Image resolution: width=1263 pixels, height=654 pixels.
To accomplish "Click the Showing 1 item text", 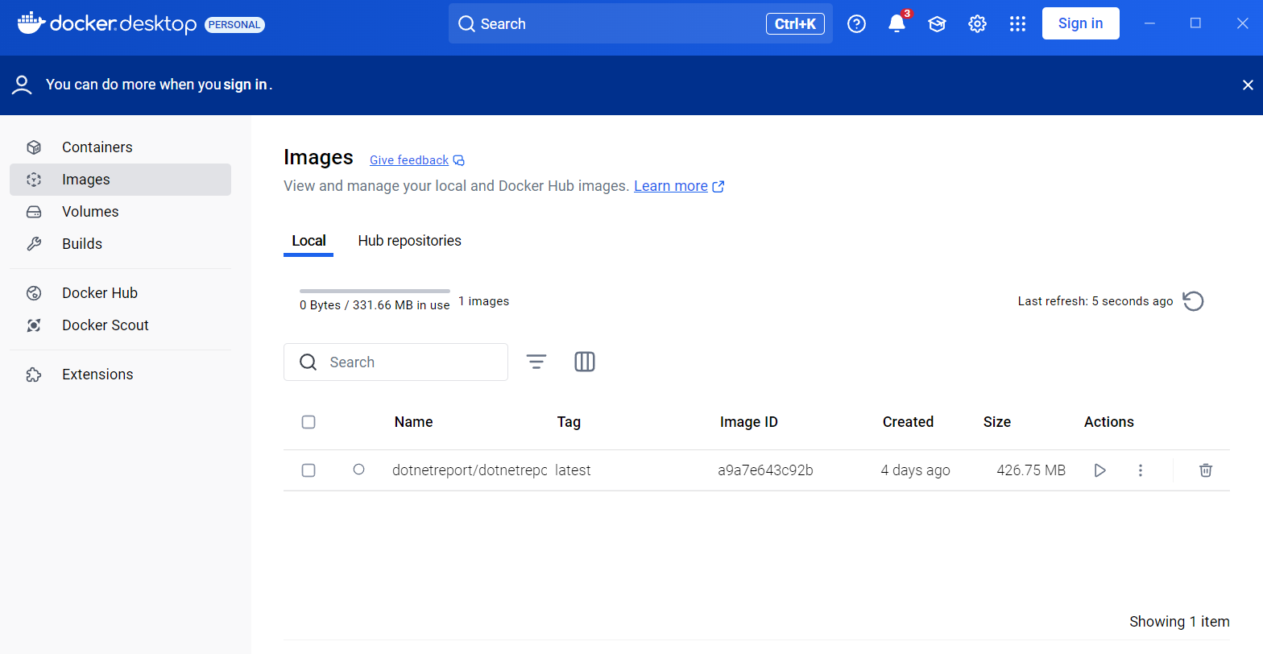I will point(1179,622).
